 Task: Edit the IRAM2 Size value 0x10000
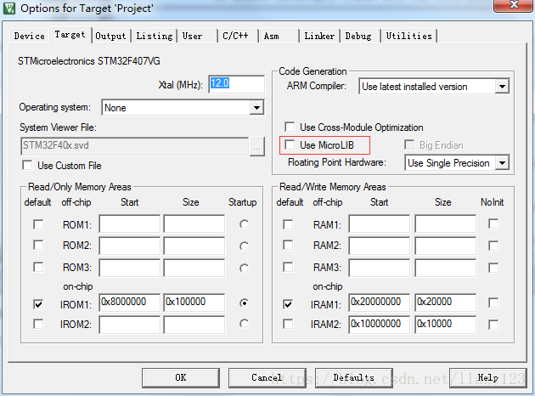point(445,325)
